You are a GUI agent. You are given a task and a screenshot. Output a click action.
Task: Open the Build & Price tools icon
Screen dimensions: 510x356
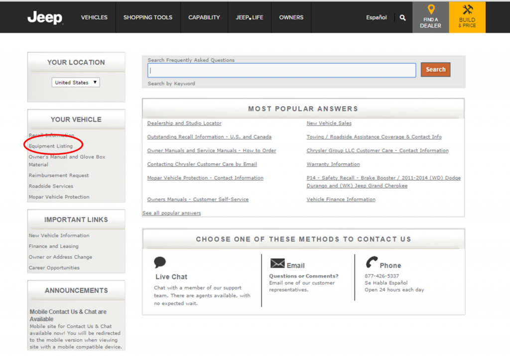(x=467, y=9)
